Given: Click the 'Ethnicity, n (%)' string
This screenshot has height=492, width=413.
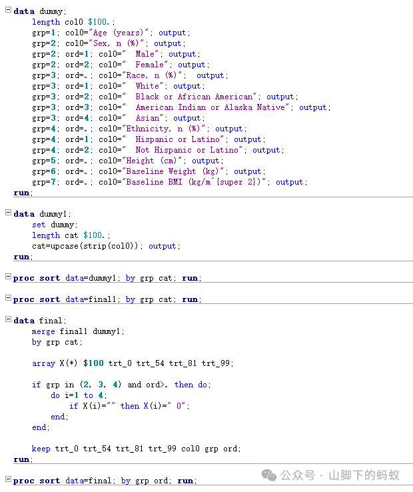Looking at the screenshot, I should (x=164, y=129).
